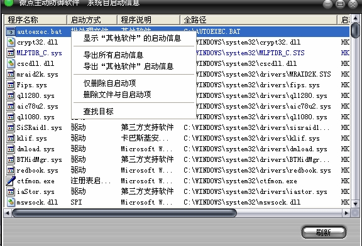Click the mswsock.dll file icon
The width and height of the screenshot is (362, 246).
click(11, 202)
